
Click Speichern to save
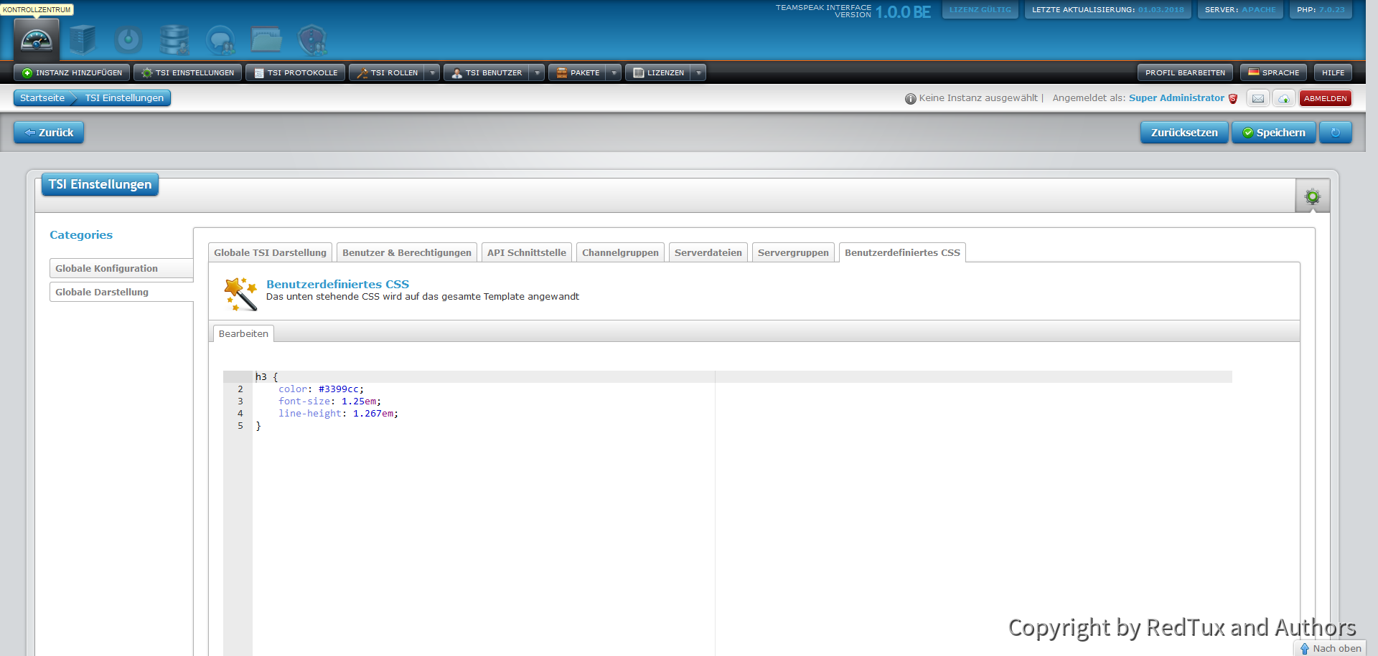pyautogui.click(x=1274, y=133)
